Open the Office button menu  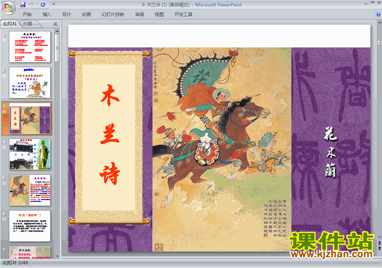click(9, 8)
